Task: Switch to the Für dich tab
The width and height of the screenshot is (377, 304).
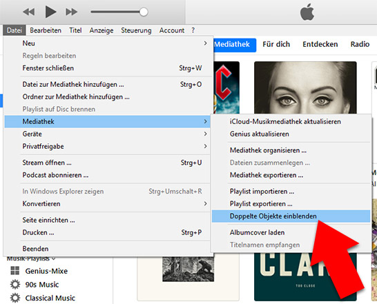Action: pos(276,44)
